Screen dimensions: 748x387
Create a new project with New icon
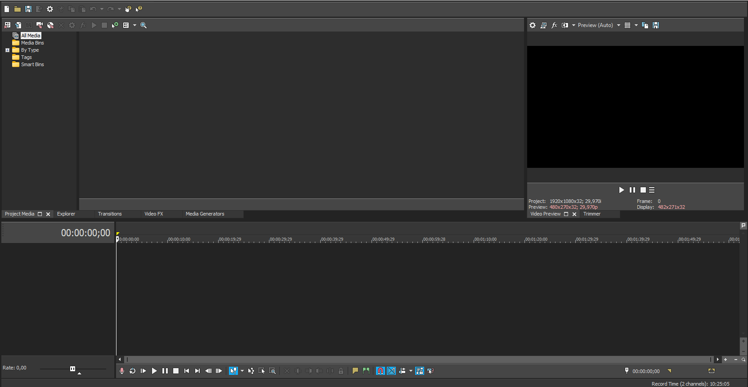pyautogui.click(x=7, y=9)
